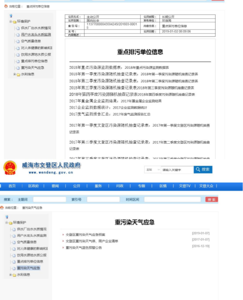Click the 时间区间 input field

[172, 200]
